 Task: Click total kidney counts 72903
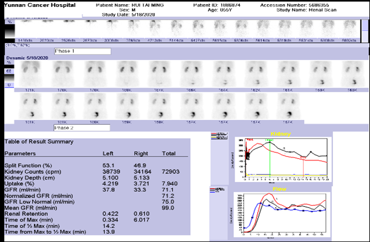pos(171,171)
